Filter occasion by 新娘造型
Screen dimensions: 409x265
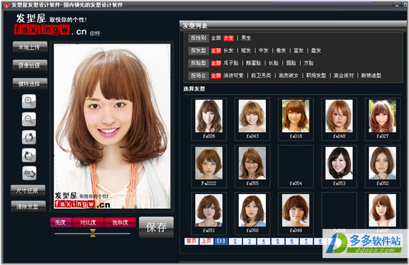point(372,76)
